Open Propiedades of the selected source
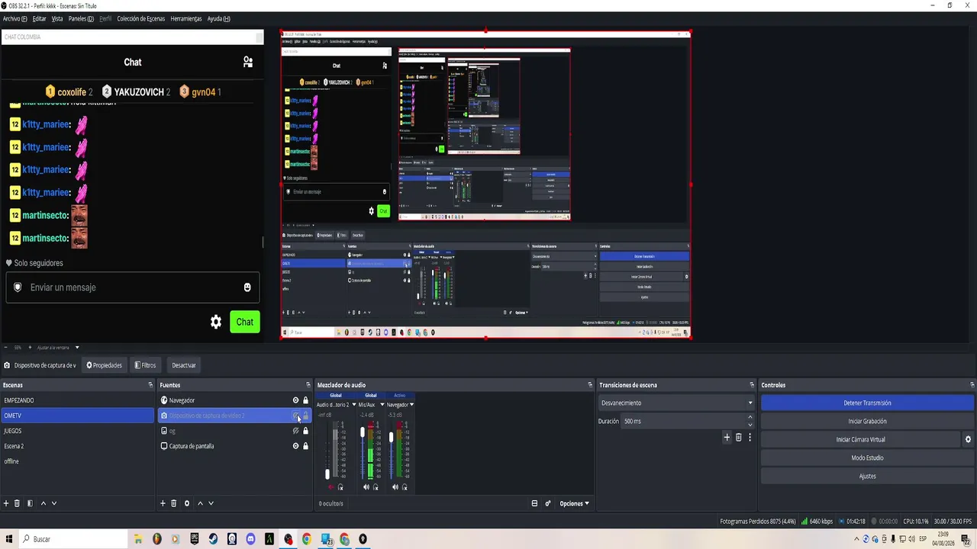This screenshot has width=977, height=549. click(x=104, y=365)
